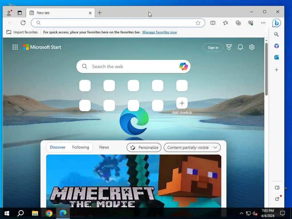Toggle sidebar panel icon at bottom
Screen dimensions: 292x219
coord(277,188)
